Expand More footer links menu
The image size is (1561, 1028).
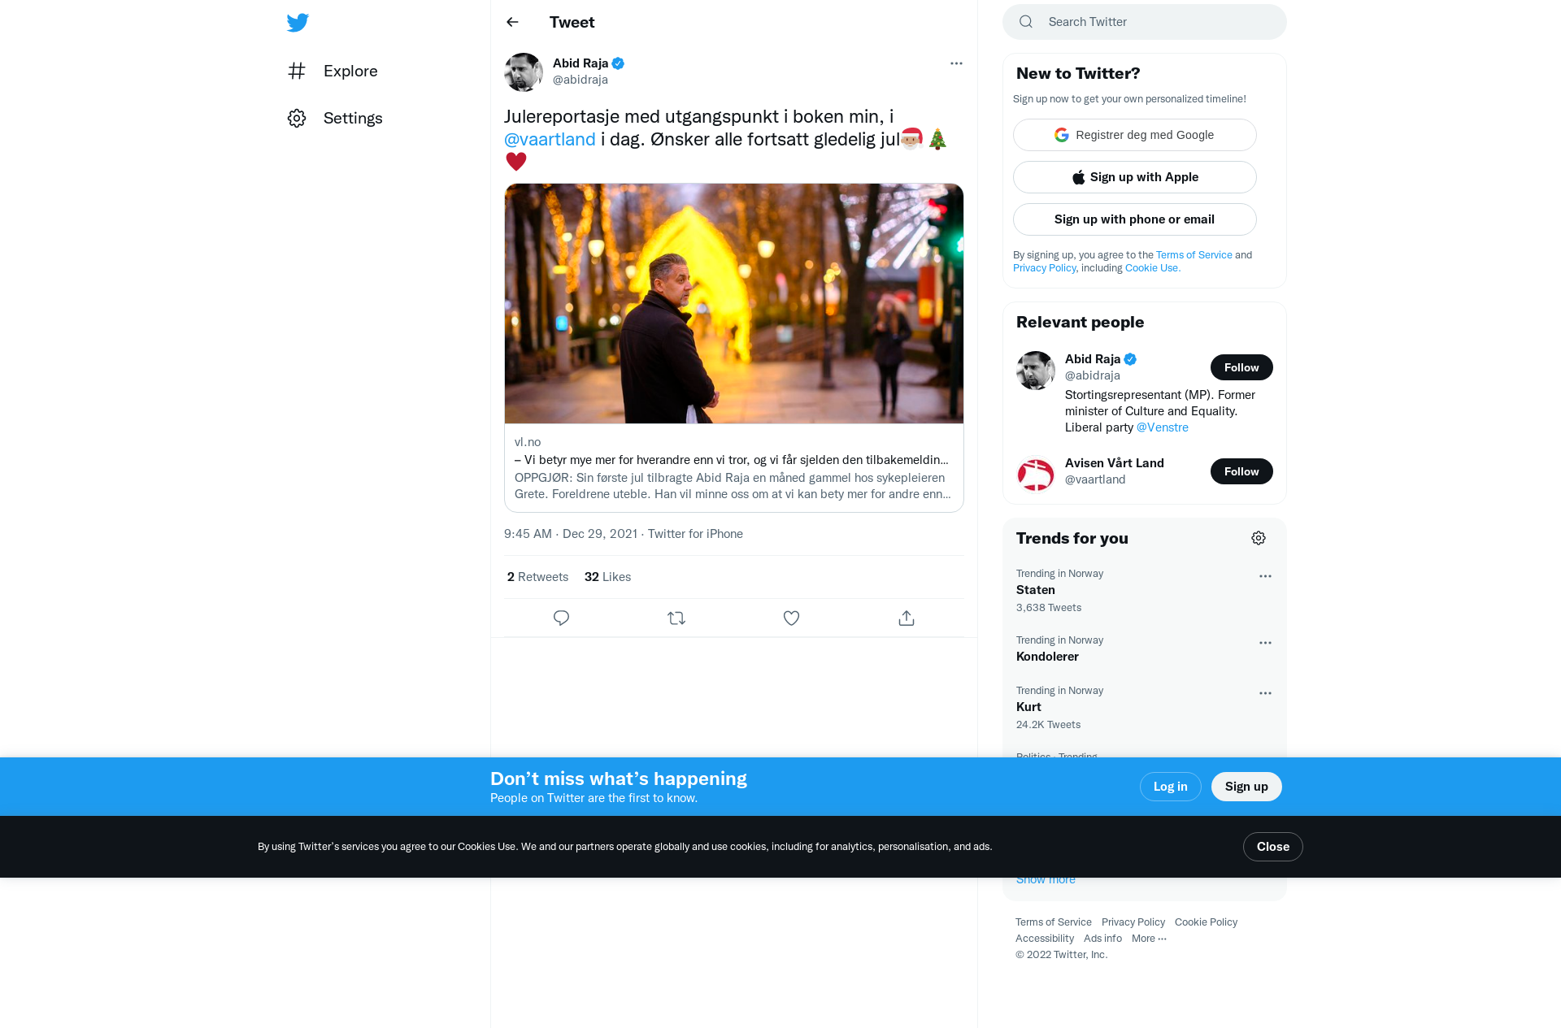[1149, 939]
